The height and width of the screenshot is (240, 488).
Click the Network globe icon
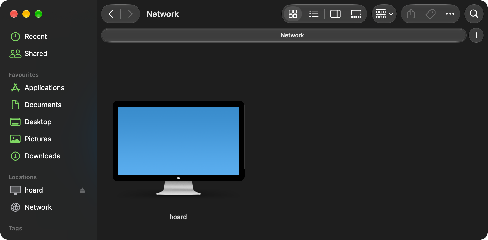16,207
